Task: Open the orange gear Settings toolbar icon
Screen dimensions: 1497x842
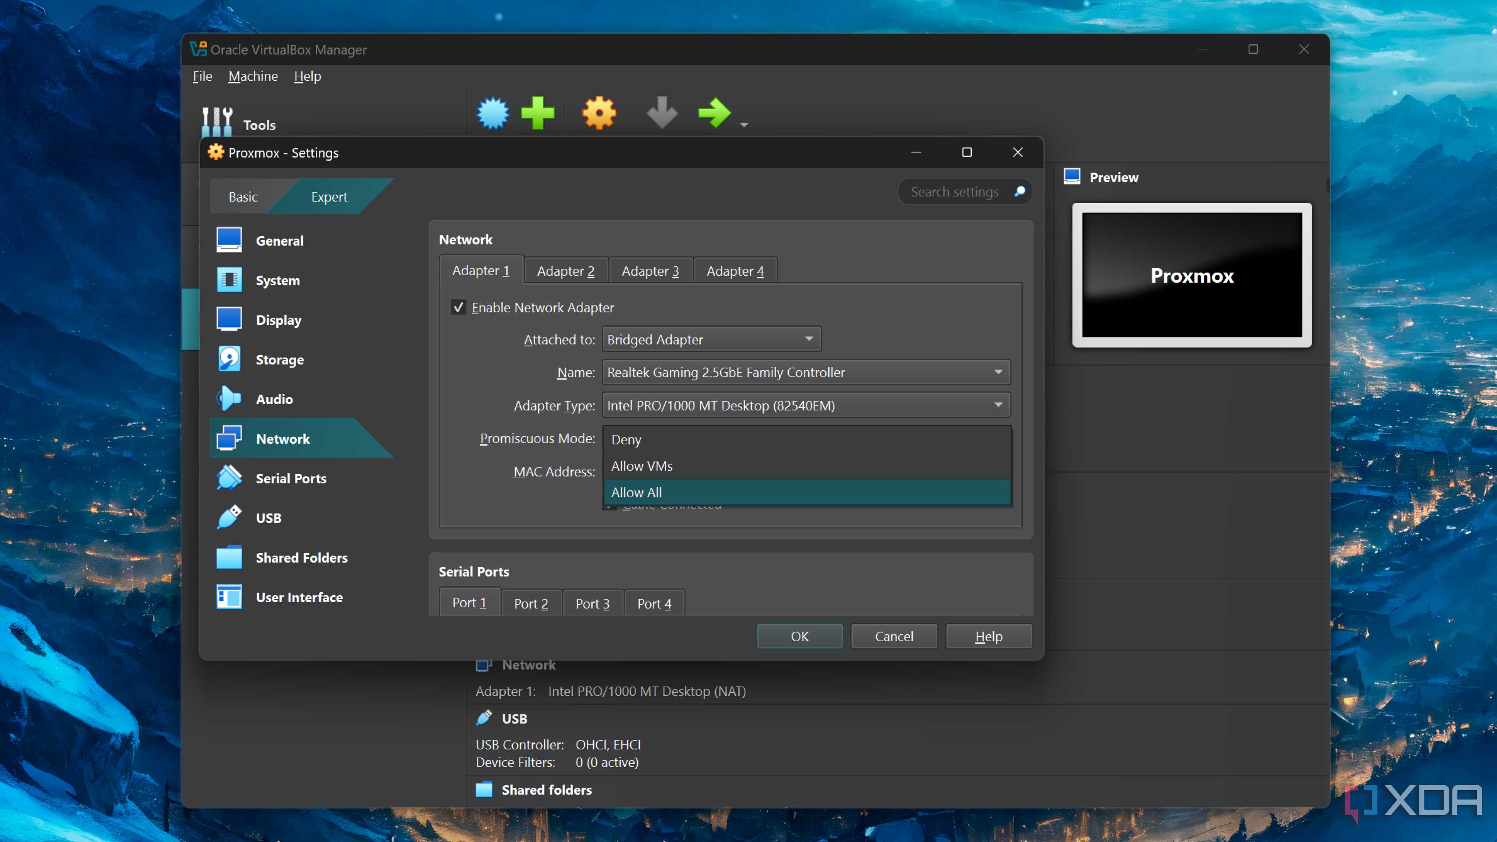Action: [x=599, y=113]
